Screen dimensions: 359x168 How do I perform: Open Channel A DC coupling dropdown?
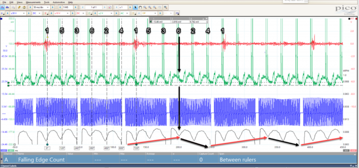coord(40,13)
